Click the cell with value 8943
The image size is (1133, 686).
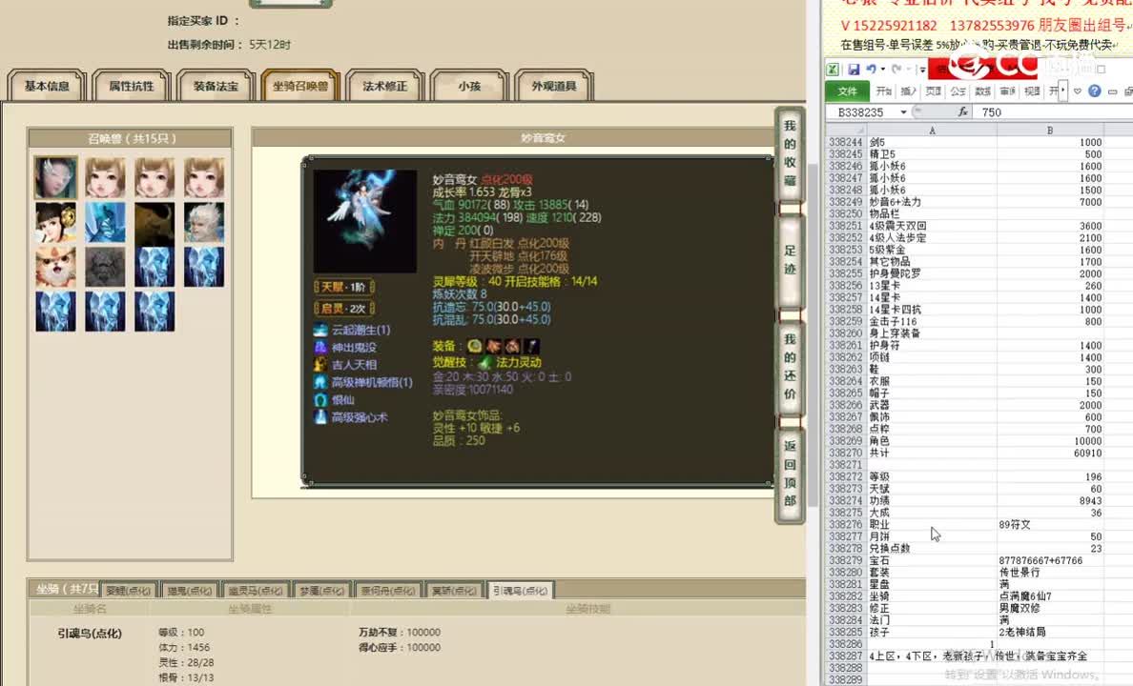[1050, 500]
